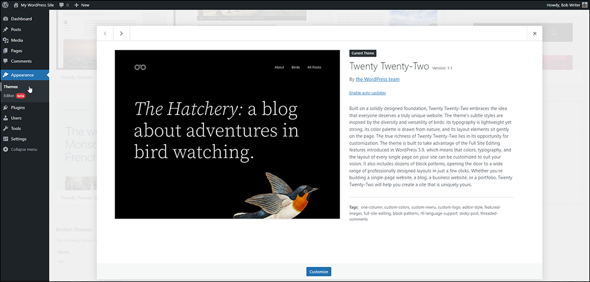Click the Tags label in theme details
Screen dimensions: 590x282
tap(353, 207)
